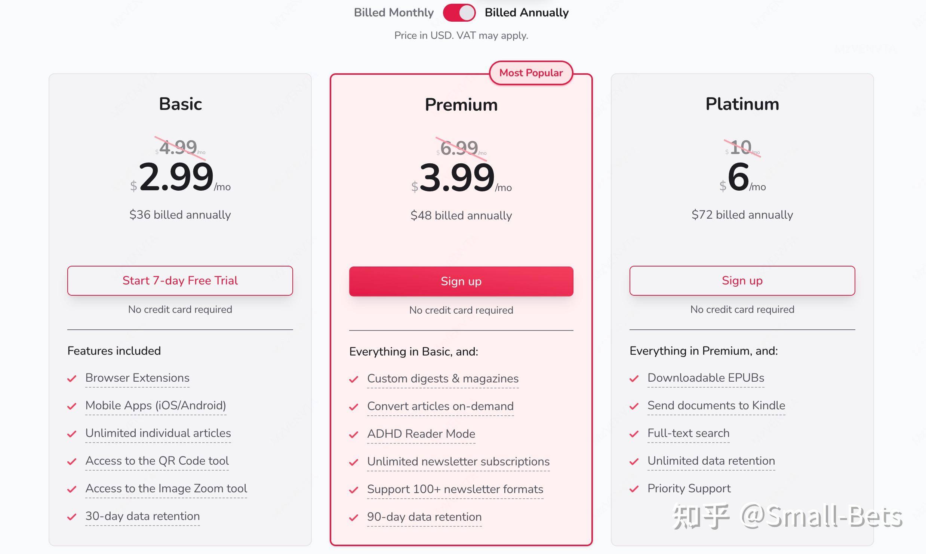Open Access to the Image Zoom tool
Viewport: 926px width, 554px height.
point(166,489)
